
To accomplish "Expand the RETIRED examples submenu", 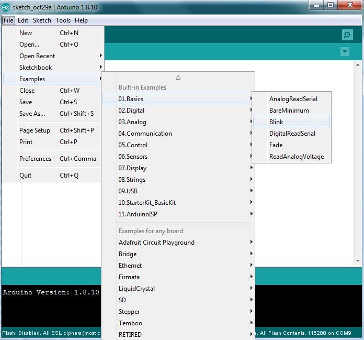I will [x=178, y=334].
